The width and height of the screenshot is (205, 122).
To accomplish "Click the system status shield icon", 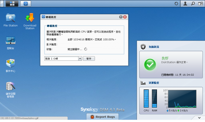I will [x=143, y=47].
